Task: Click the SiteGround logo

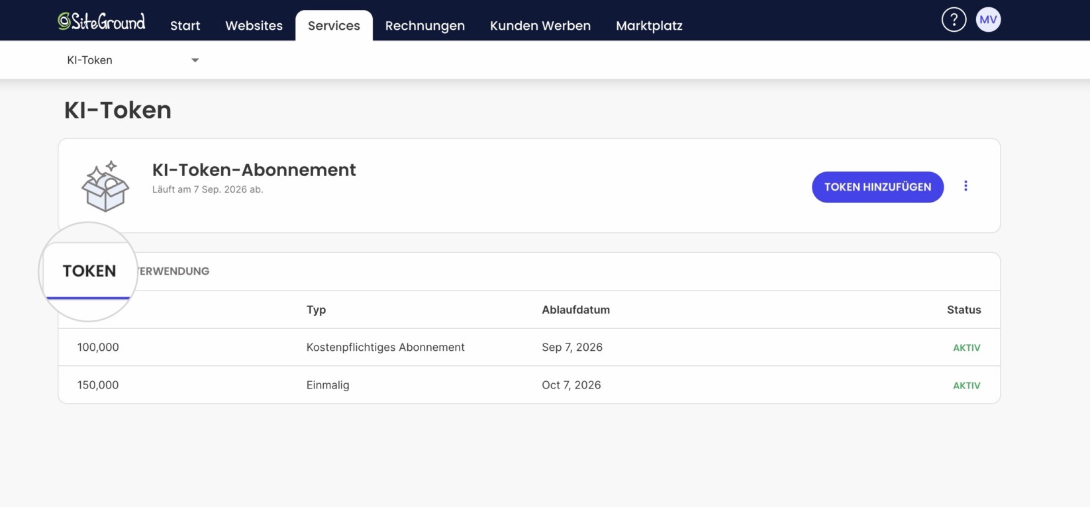Action: pyautogui.click(x=101, y=21)
